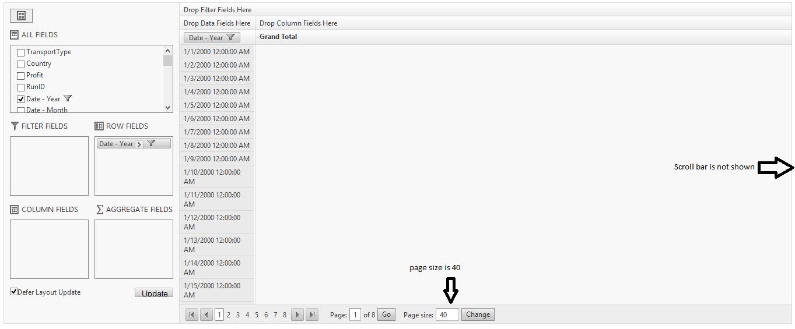795x329 pixels.
Task: Check the Profit field
Action: coord(21,76)
